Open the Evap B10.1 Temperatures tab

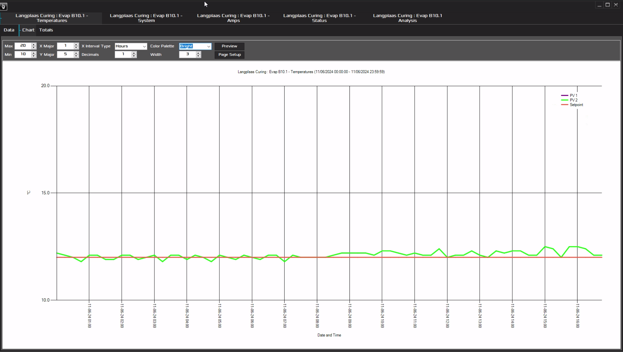[52, 18]
